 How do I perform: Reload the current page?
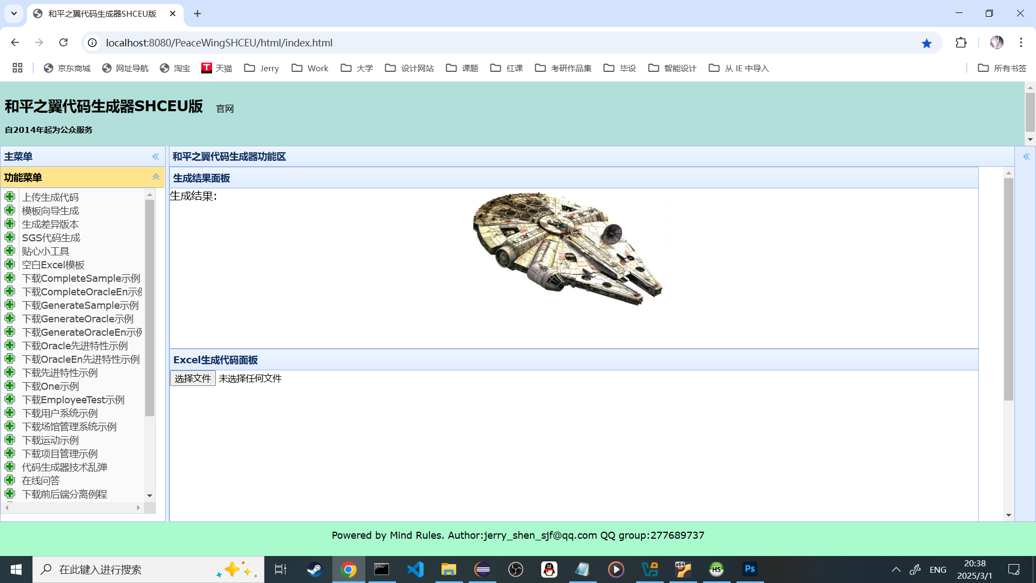(63, 43)
